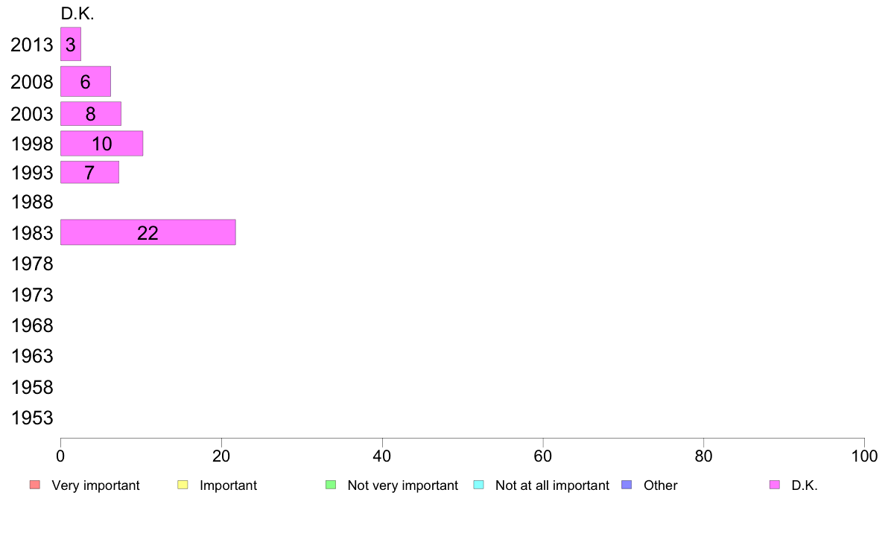This screenshot has height=548, width=885.
Task: Select the 2008 bar showing 6
Action: [85, 81]
